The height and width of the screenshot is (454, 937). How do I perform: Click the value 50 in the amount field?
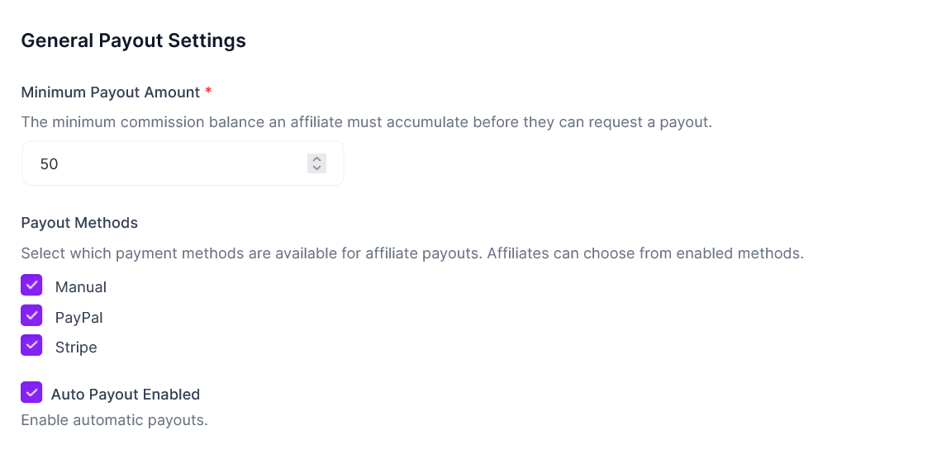click(x=49, y=164)
